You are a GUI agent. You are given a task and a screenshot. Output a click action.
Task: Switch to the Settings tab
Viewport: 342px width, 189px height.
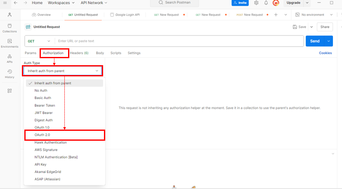(134, 53)
